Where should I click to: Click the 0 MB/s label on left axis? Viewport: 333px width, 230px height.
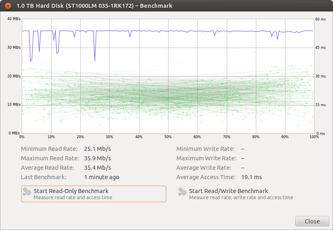pyautogui.click(x=14, y=133)
